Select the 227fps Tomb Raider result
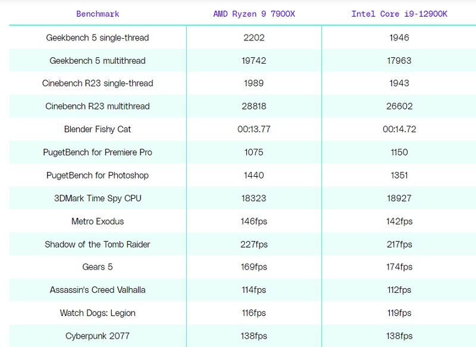This screenshot has width=476, height=347. [x=254, y=244]
